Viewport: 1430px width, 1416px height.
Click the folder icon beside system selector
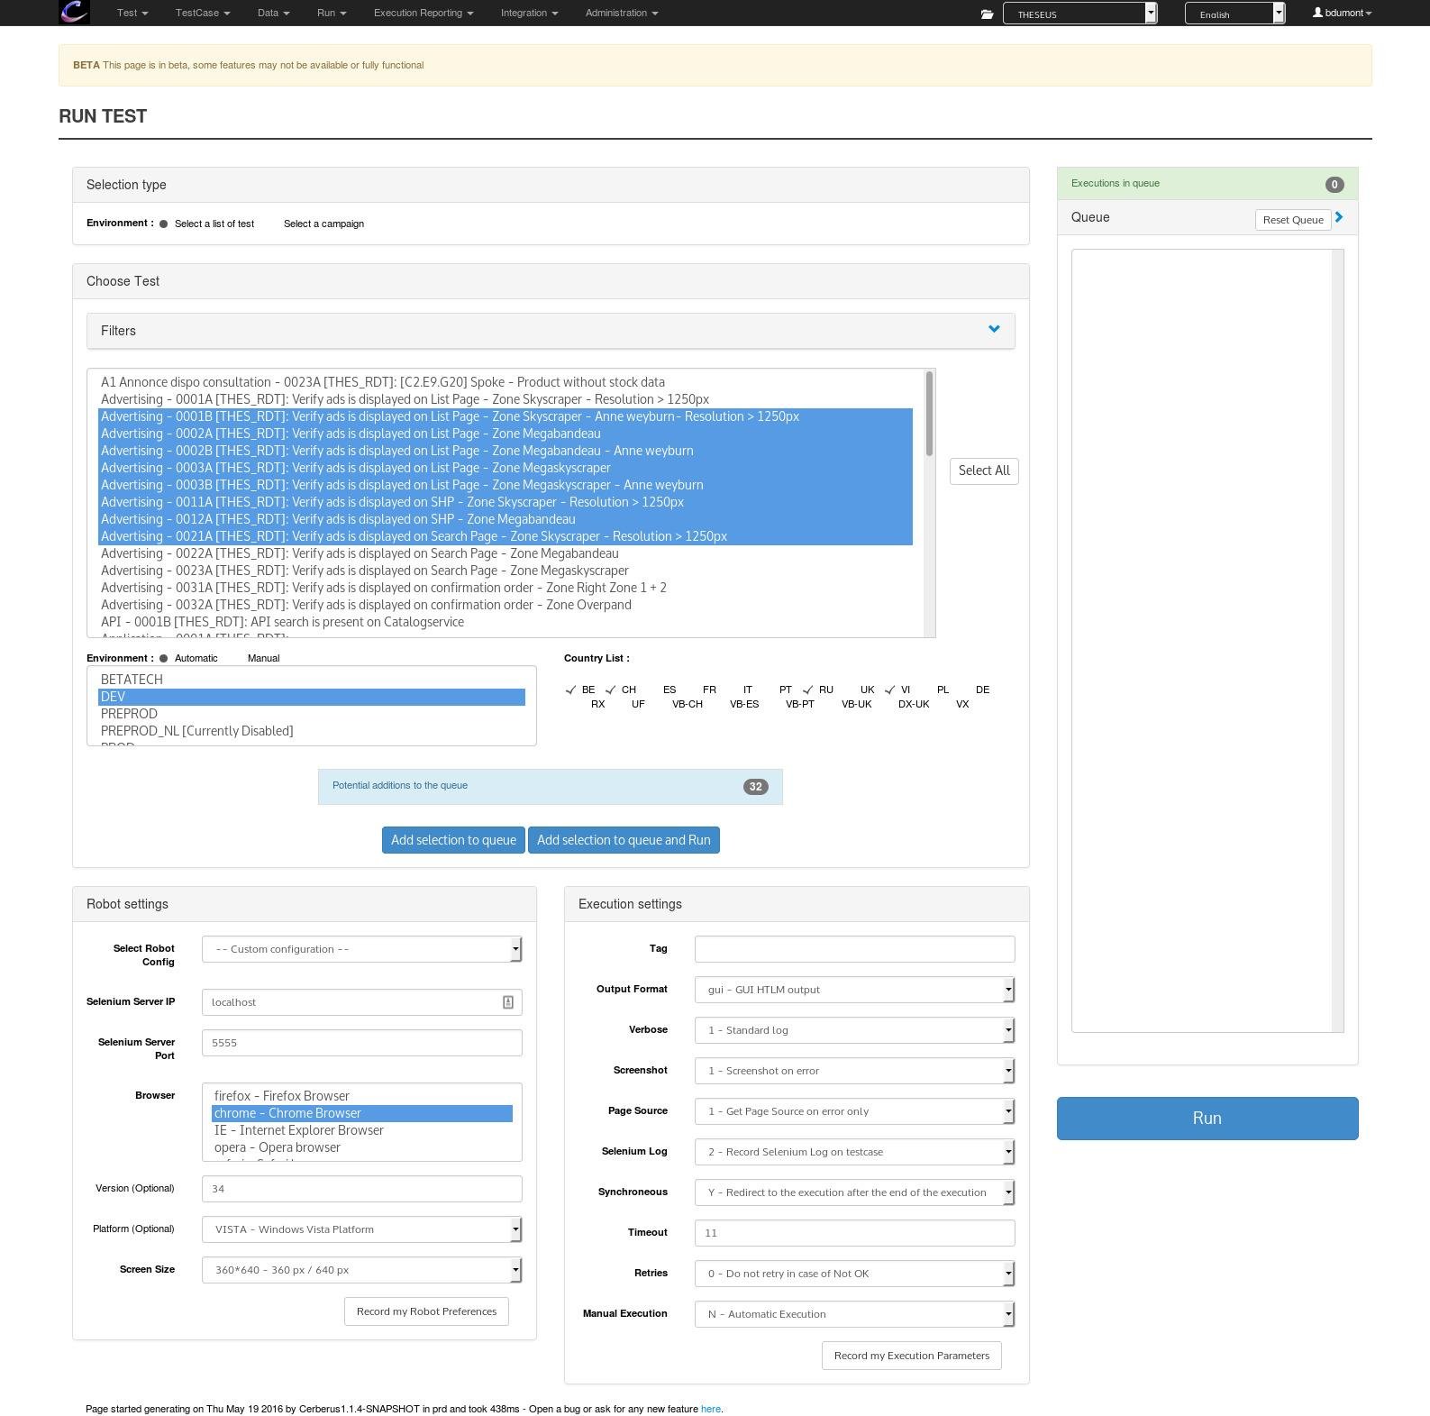[x=987, y=14]
